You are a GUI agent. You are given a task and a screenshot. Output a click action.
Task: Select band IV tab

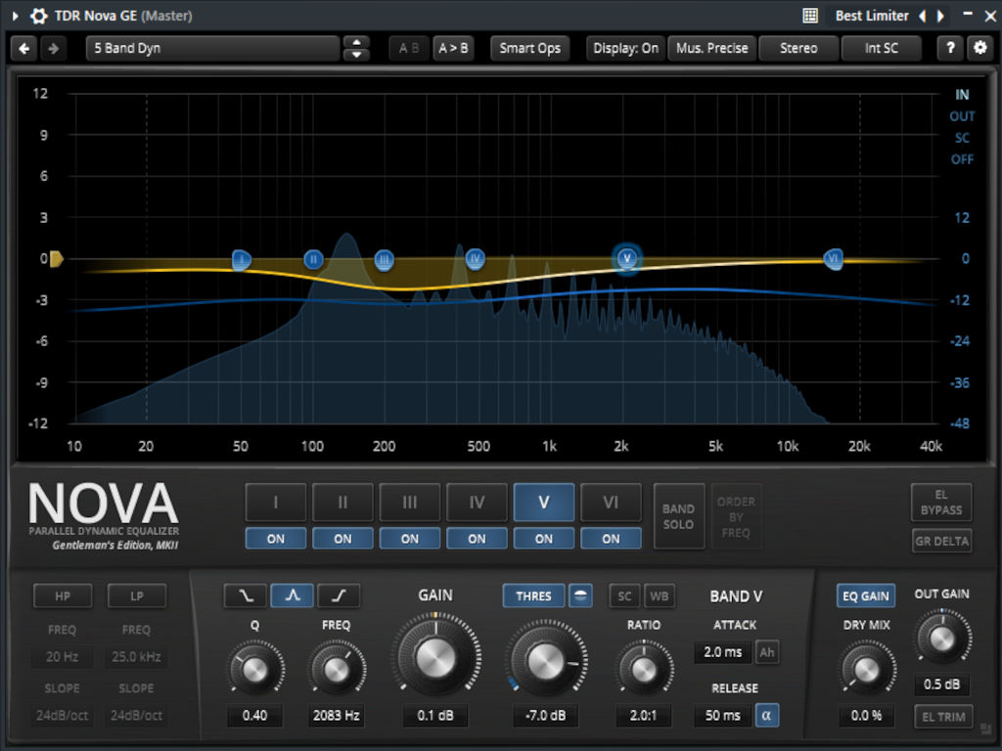click(477, 503)
